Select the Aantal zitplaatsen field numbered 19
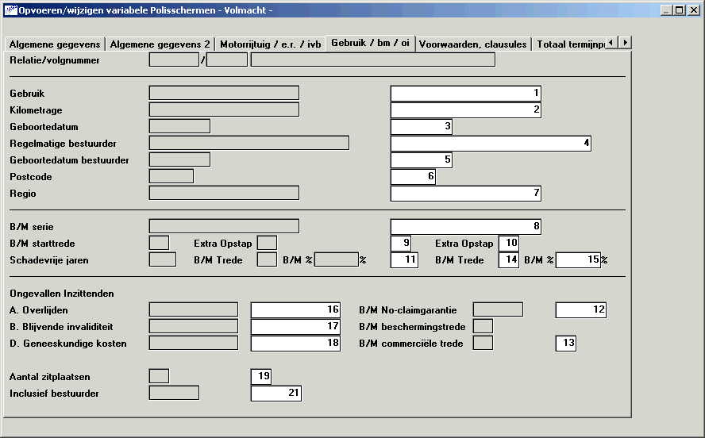This screenshot has height=438, width=705. pyautogui.click(x=260, y=377)
